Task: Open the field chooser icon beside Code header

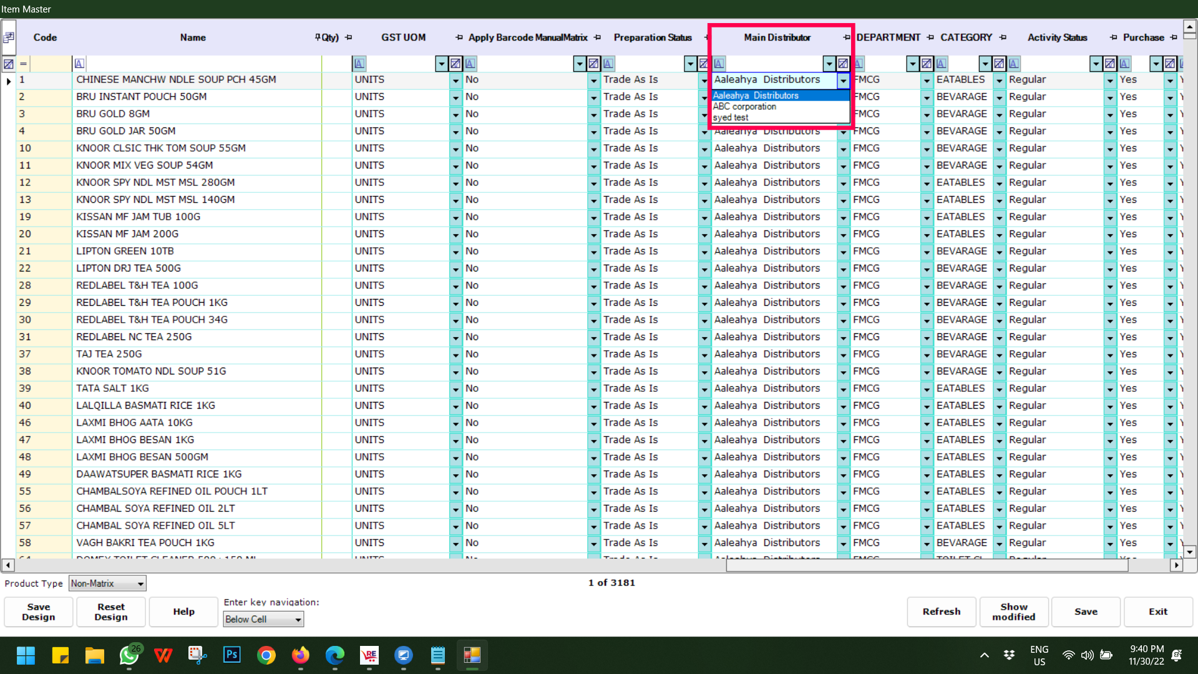Action: (x=9, y=37)
